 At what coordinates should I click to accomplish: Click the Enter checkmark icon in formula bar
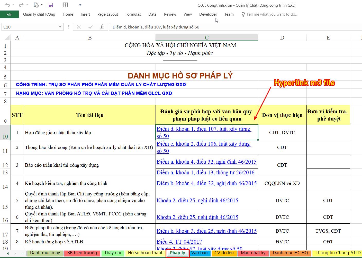pyautogui.click(x=90, y=27)
